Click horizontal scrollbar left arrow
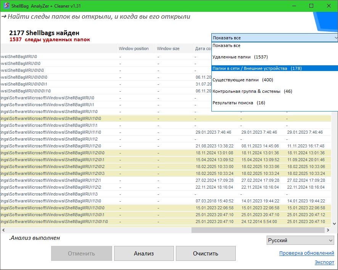The width and height of the screenshot is (338, 270). click(3, 230)
